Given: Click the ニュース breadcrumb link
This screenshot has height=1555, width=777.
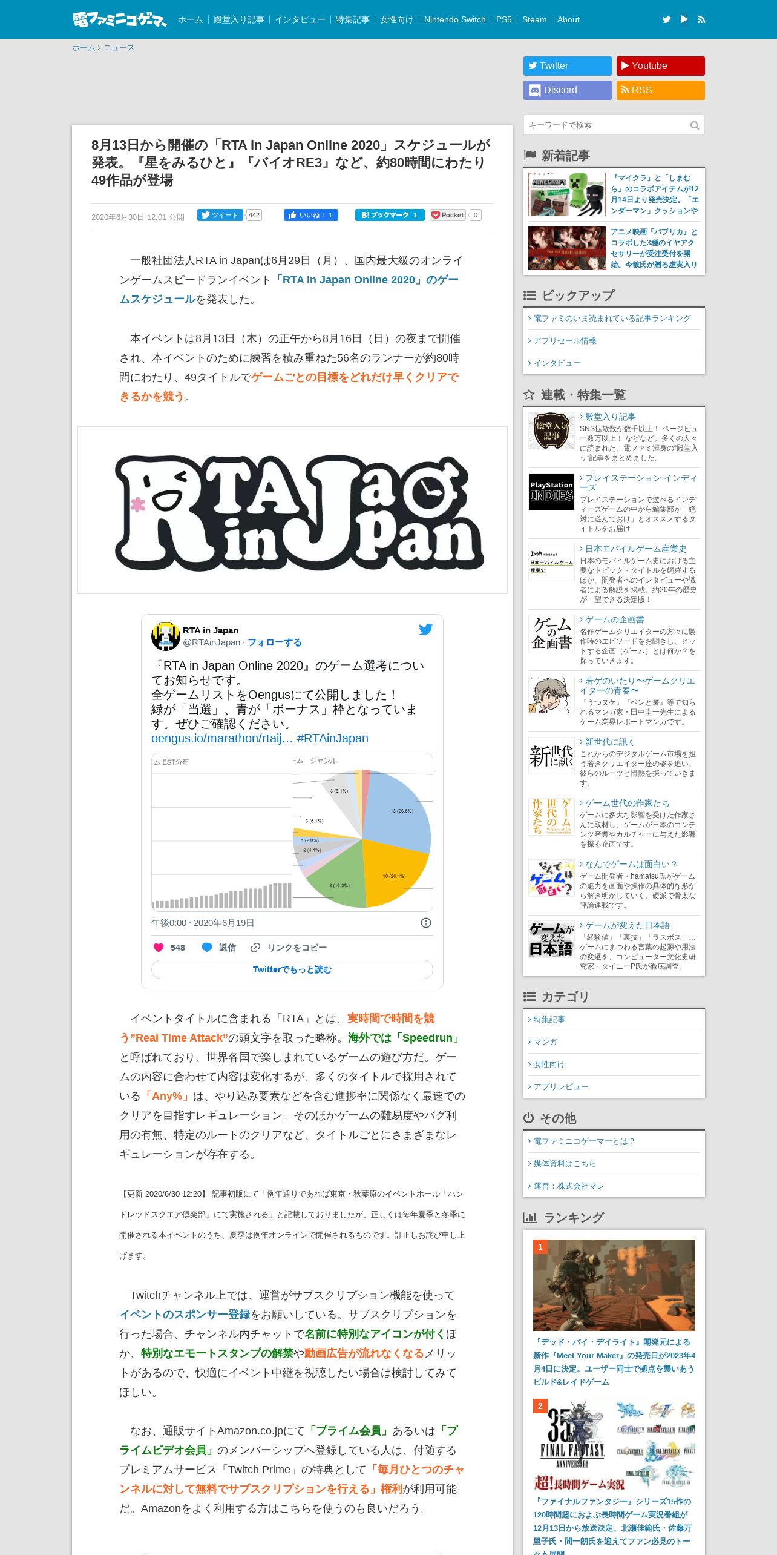Looking at the screenshot, I should pos(119,48).
